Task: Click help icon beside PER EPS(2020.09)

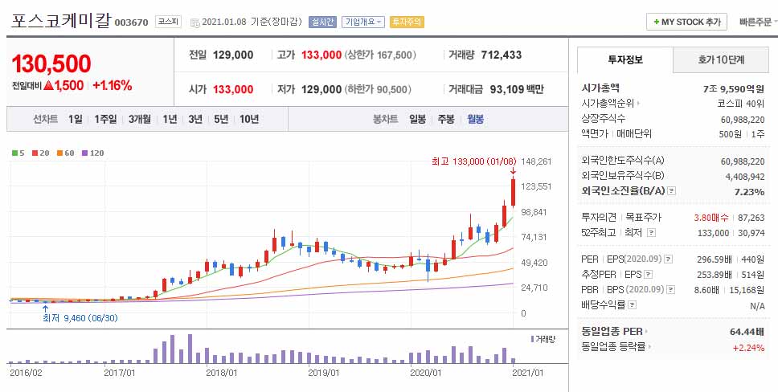Action: coord(669,259)
